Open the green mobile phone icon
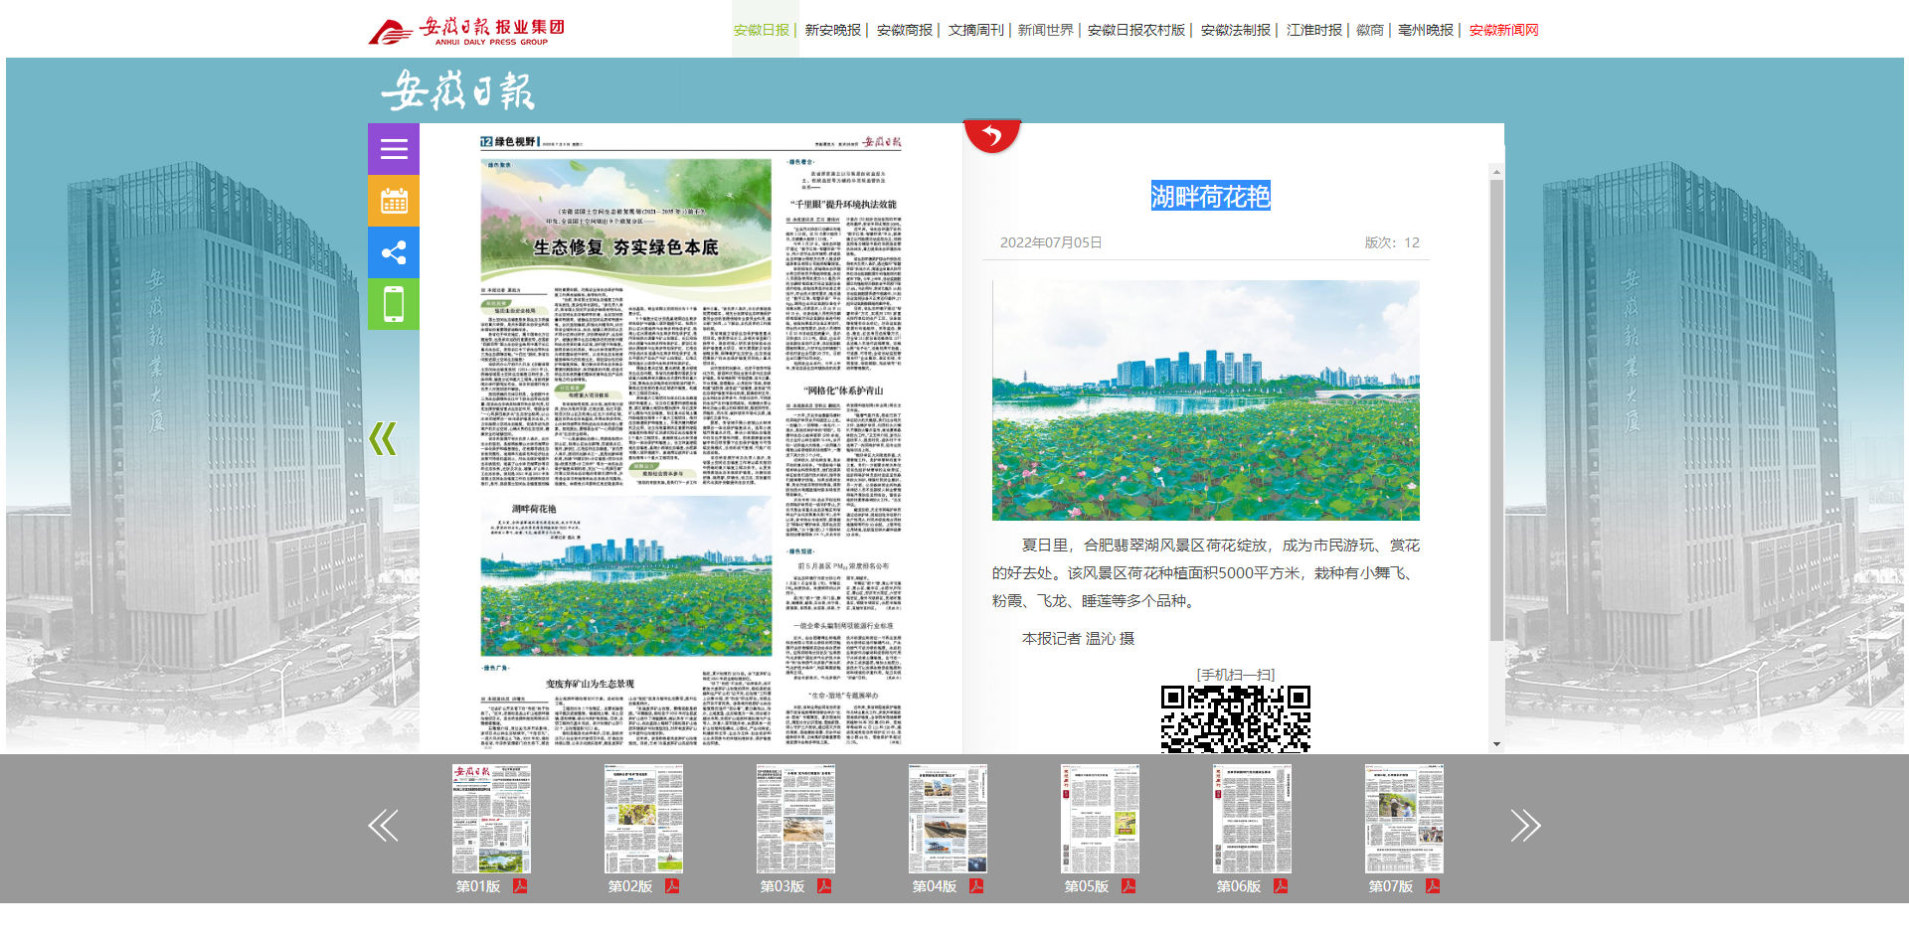Image resolution: width=1909 pixels, height=940 pixels. coord(394,304)
